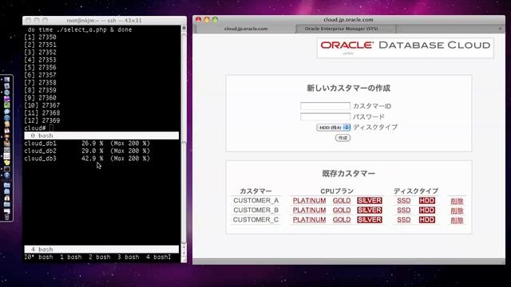Screen dimensions: 511x287
Task: Choose HDD disk for CUSTOMER_A
Action: point(426,200)
